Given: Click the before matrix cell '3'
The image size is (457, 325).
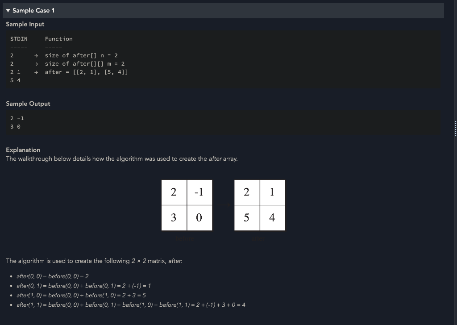Looking at the screenshot, I should point(174,218).
